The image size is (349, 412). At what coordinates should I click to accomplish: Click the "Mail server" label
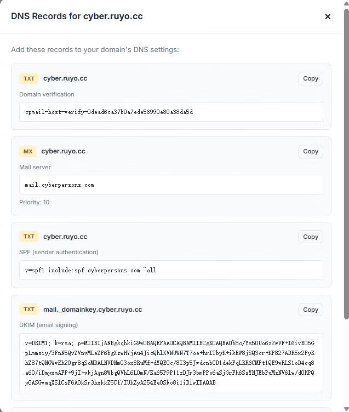(35, 167)
